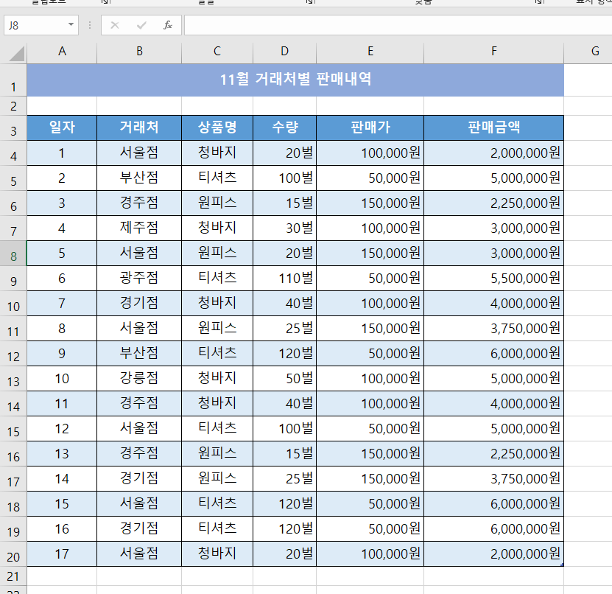
Task: Click cell '100,000원' in row 10
Action: [x=370, y=304]
